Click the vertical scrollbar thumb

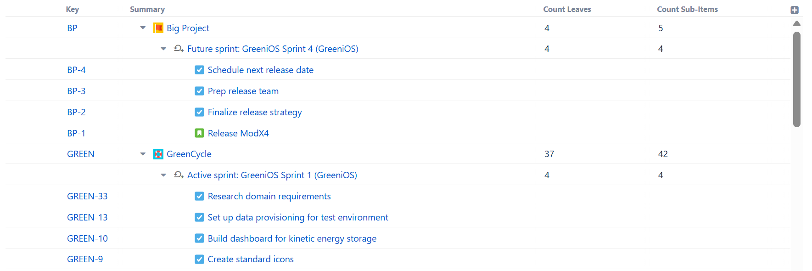click(x=797, y=79)
